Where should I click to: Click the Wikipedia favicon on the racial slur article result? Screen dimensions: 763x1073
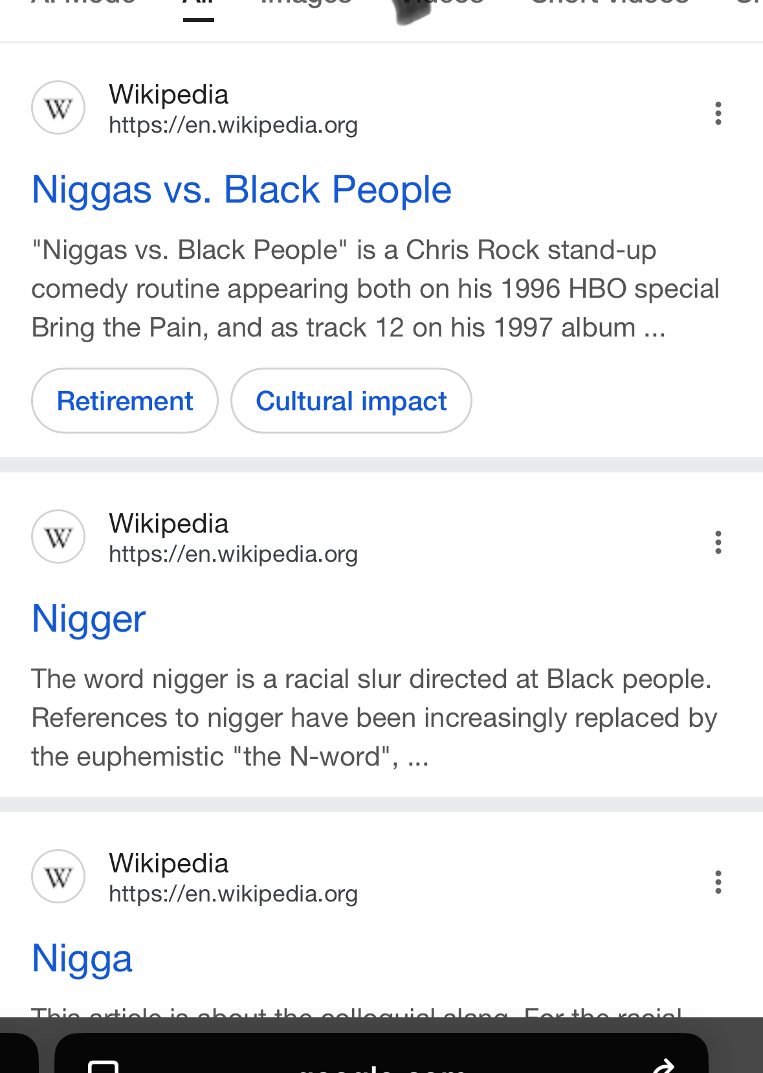[58, 536]
